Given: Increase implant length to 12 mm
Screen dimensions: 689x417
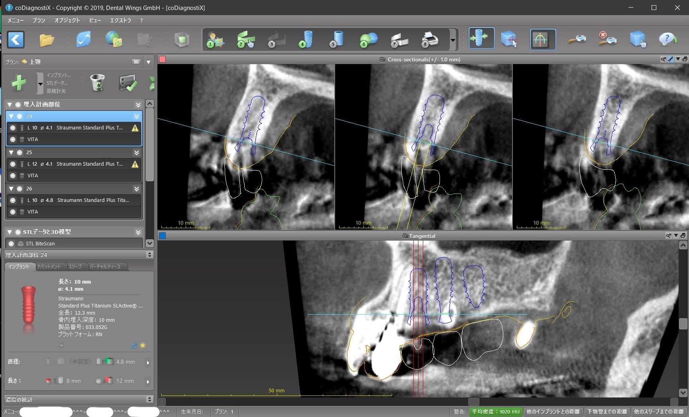Looking at the screenshot, I should [116, 381].
